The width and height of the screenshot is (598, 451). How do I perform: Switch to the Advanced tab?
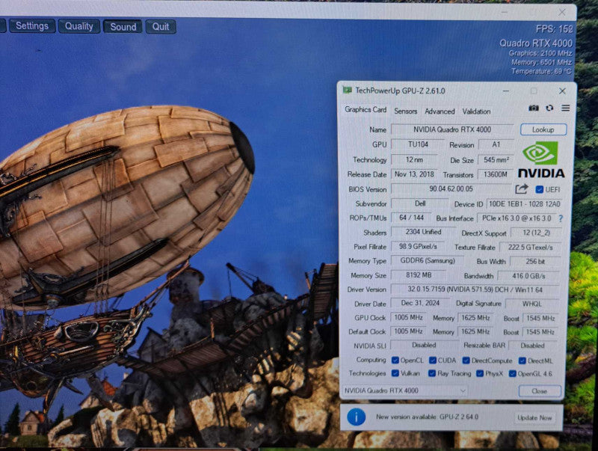(440, 111)
